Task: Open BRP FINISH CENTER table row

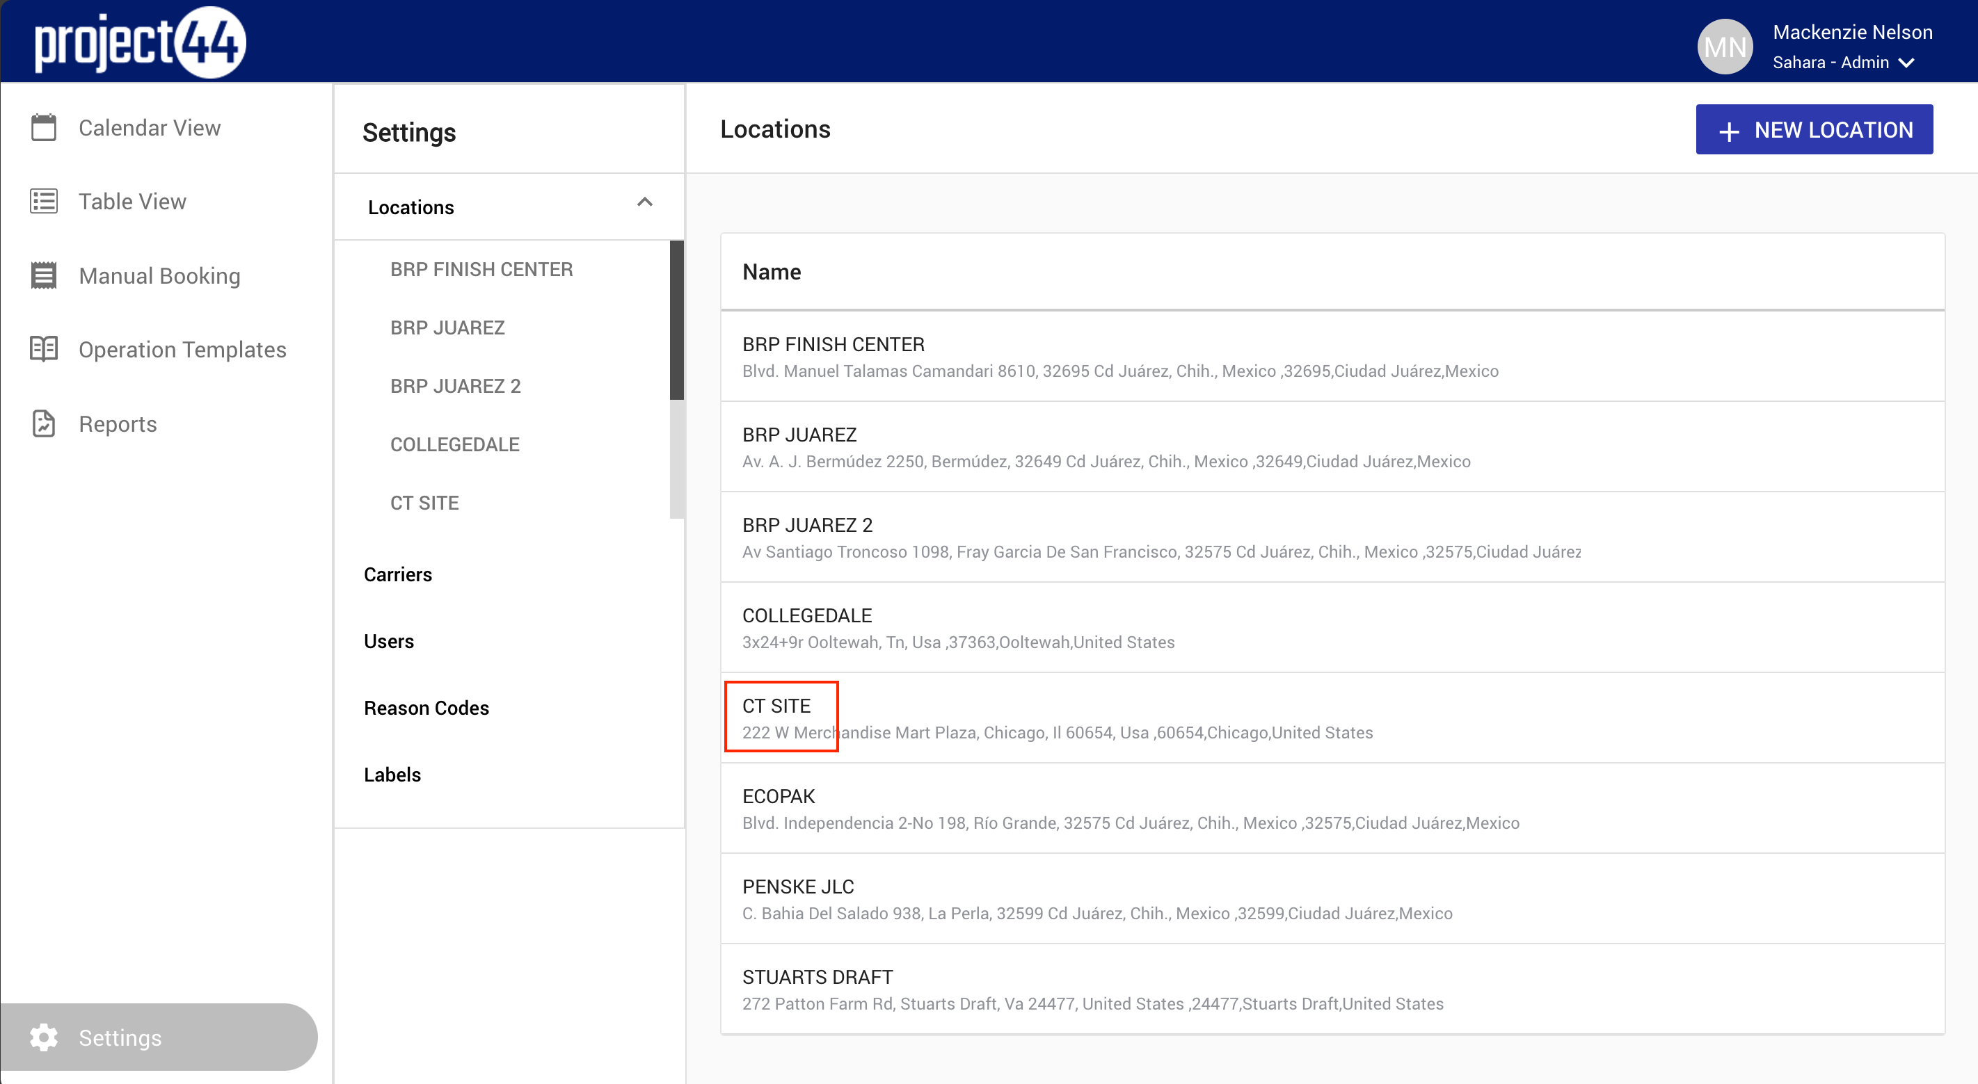Action: (1332, 356)
